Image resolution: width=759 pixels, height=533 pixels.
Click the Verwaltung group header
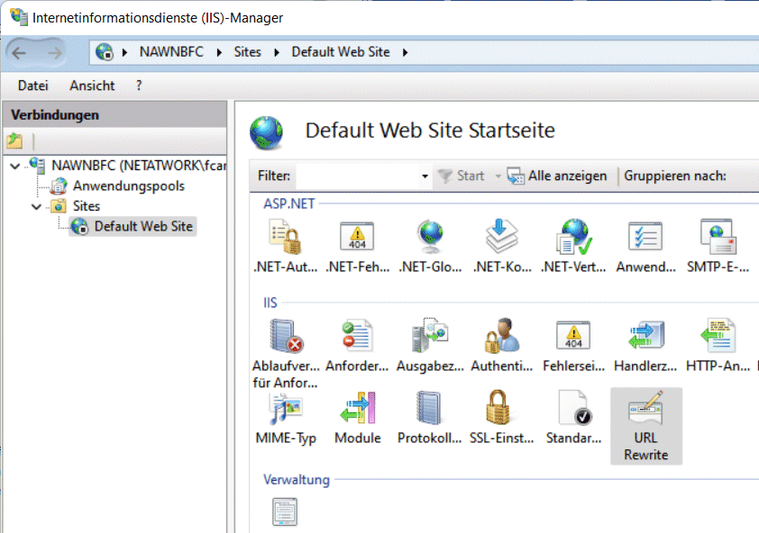click(297, 480)
